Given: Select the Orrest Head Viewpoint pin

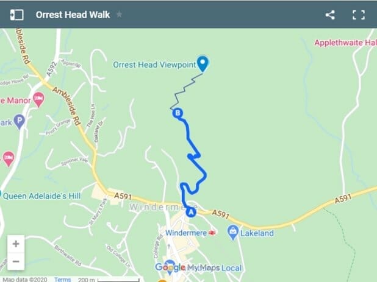Looking at the screenshot, I should coord(203,64).
